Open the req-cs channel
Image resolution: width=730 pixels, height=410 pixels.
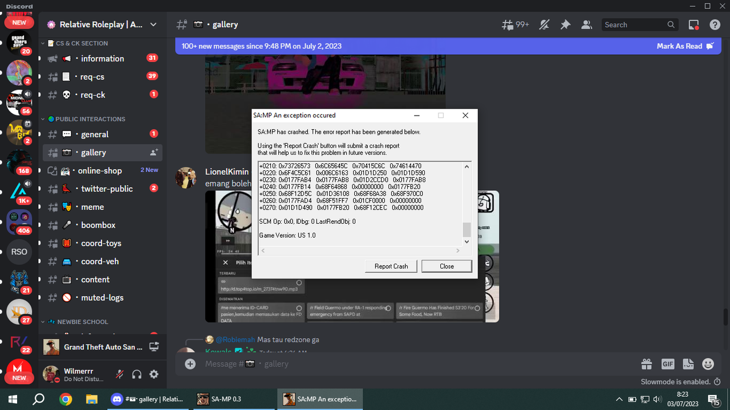pos(102,77)
